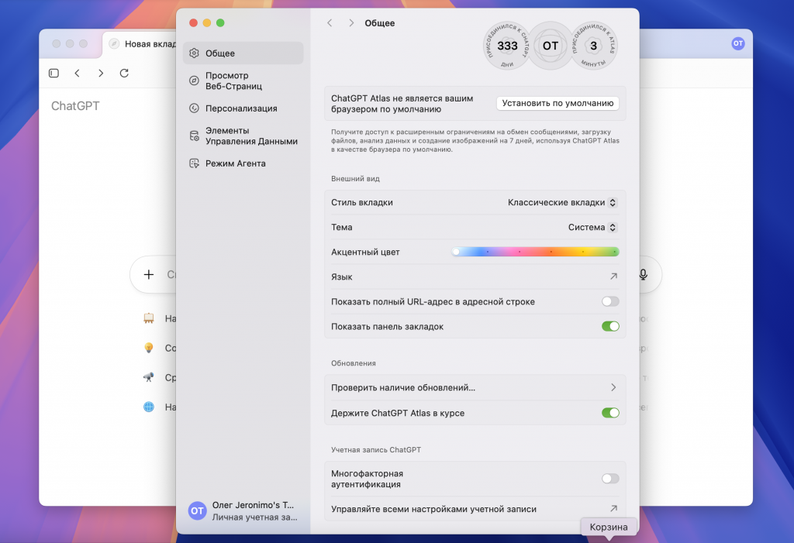Image resolution: width=794 pixels, height=543 pixels.
Task: Click the Обновления section header
Action: click(x=353, y=363)
